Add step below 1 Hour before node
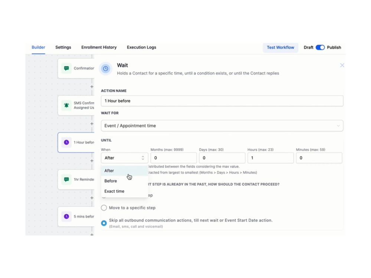Image resolution: width=371 pixels, height=278 pixels. tap(92, 161)
